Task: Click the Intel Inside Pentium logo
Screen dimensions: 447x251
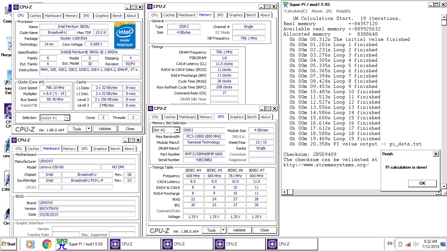Action: [125, 35]
